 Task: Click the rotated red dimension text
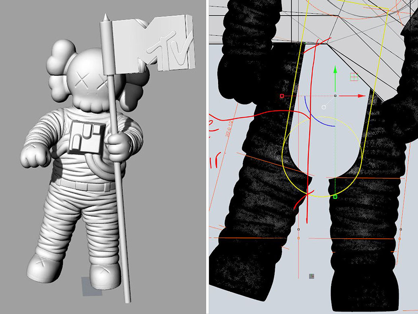point(229,130)
